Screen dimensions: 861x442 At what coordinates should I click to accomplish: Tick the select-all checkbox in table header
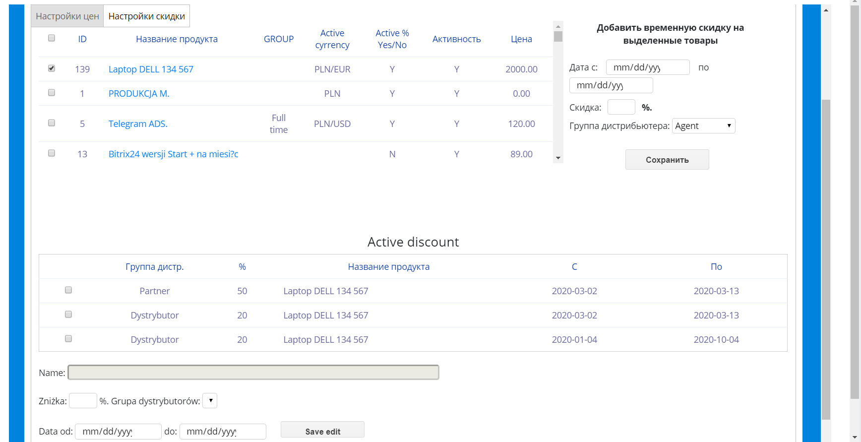[52, 38]
